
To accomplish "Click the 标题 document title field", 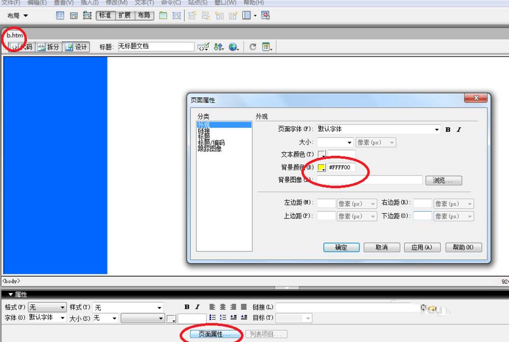I will coord(156,46).
